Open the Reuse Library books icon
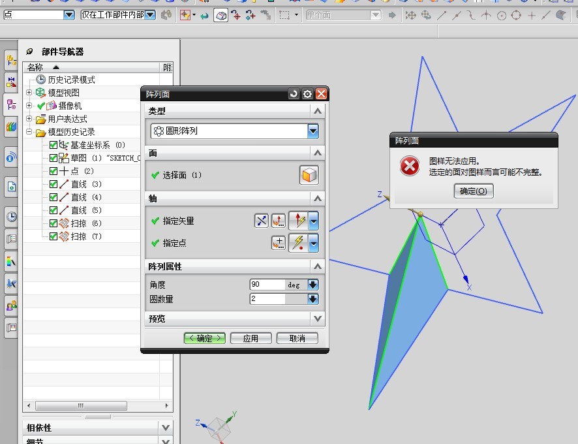This screenshot has width=578, height=444. pyautogui.click(x=12, y=127)
